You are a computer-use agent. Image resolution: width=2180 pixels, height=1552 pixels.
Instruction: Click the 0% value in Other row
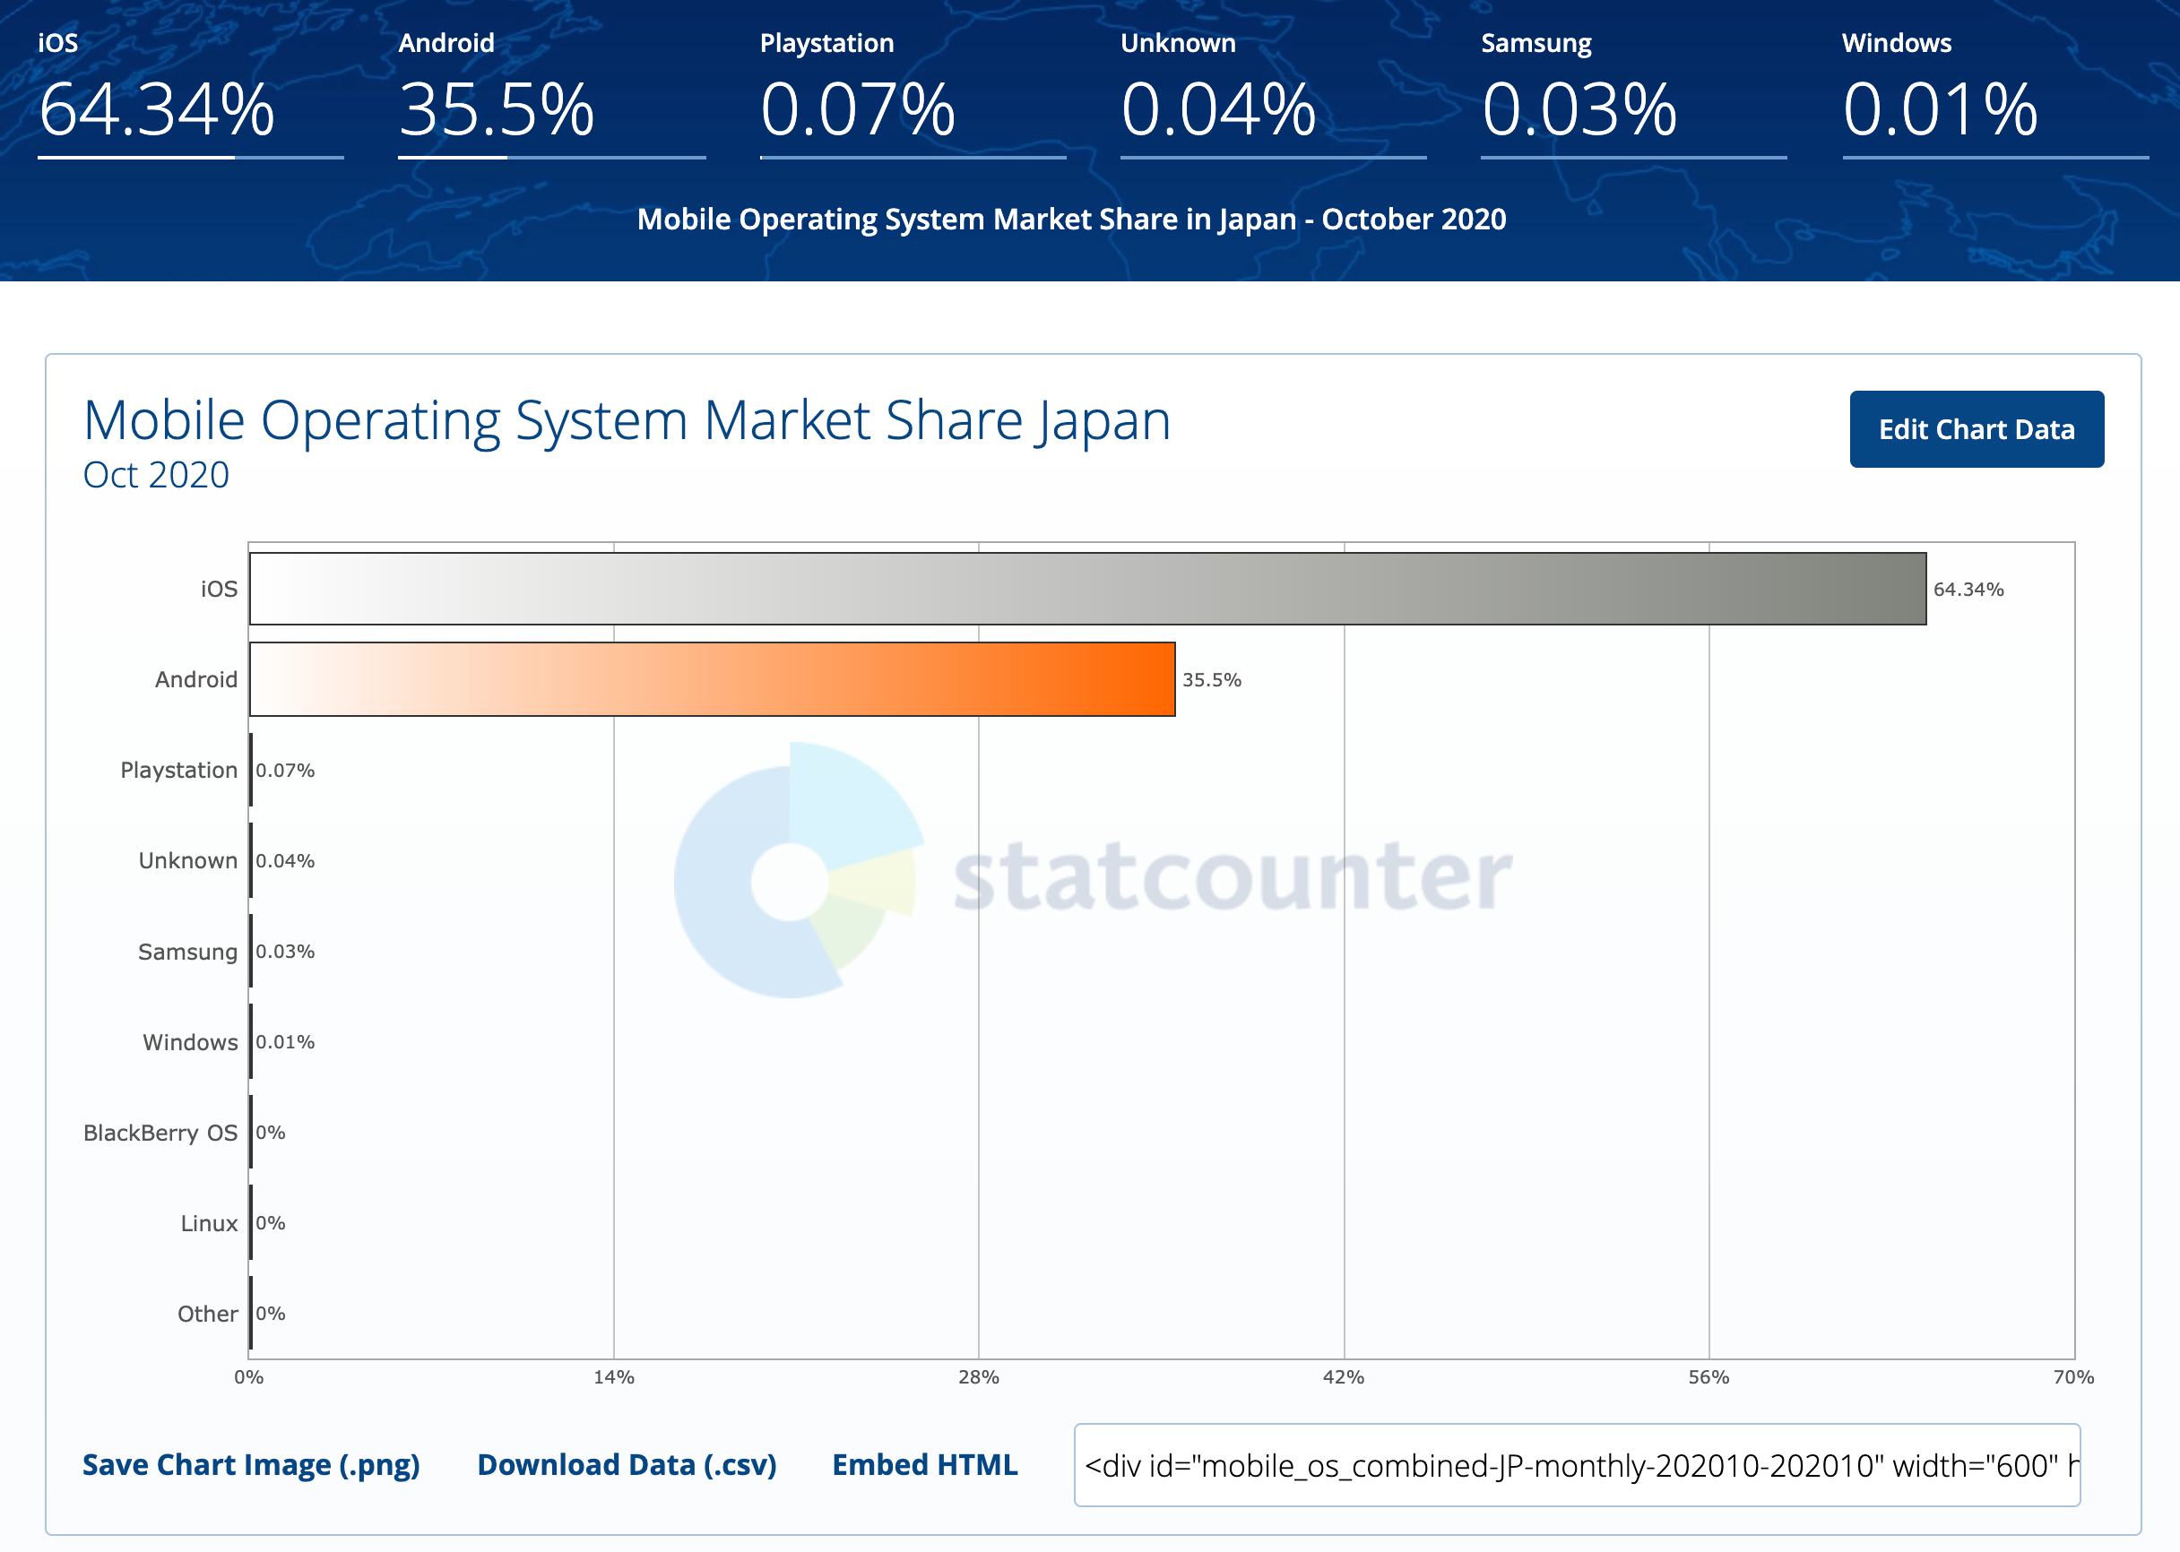point(271,1313)
